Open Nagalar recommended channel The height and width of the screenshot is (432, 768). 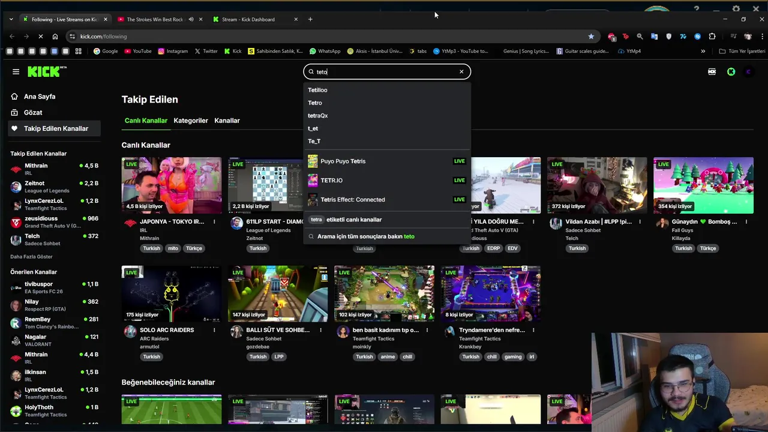pos(55,340)
